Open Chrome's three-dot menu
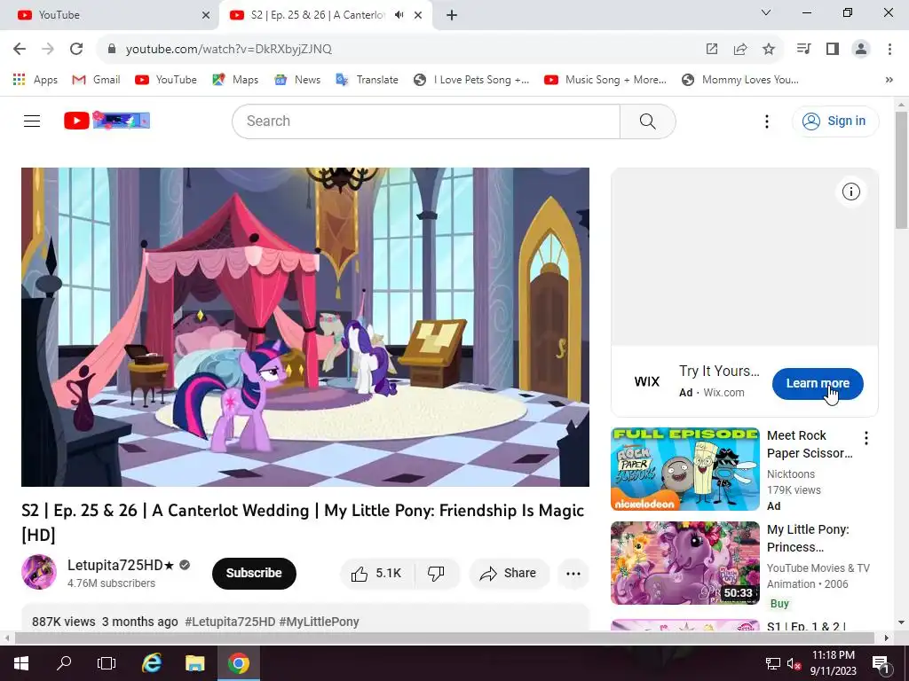The height and width of the screenshot is (681, 909). [x=889, y=50]
